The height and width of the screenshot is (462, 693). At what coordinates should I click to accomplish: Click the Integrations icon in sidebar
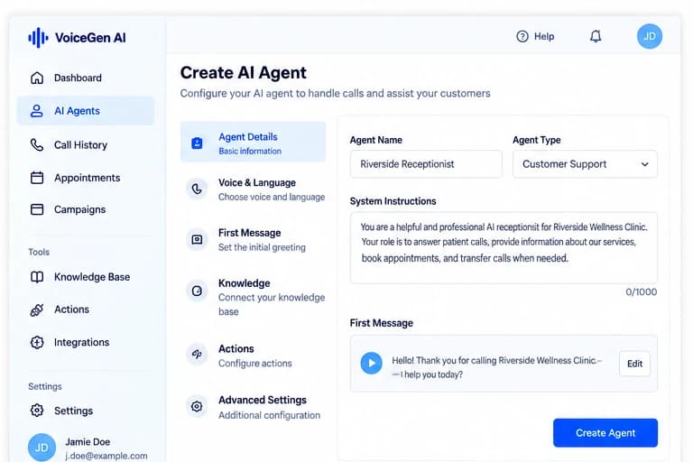coord(37,342)
